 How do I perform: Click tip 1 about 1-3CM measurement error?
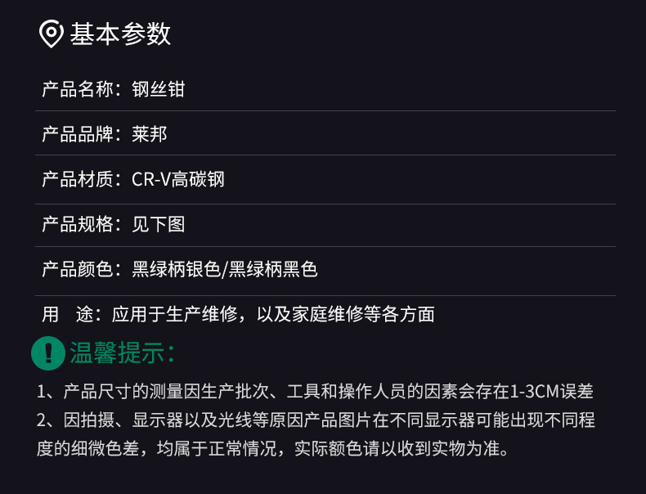pos(315,392)
